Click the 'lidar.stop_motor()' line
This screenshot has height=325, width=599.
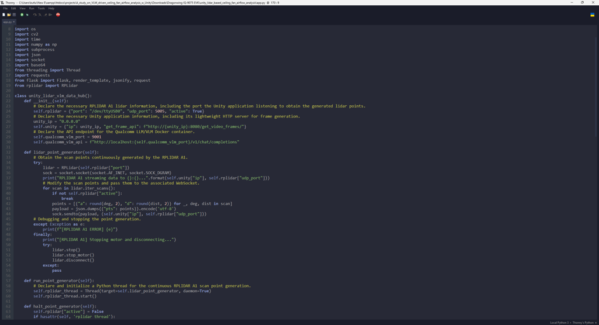click(73, 255)
